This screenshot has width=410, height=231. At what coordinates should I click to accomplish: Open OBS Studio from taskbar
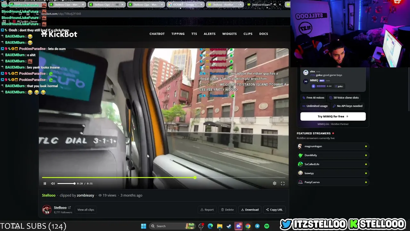click(201, 226)
